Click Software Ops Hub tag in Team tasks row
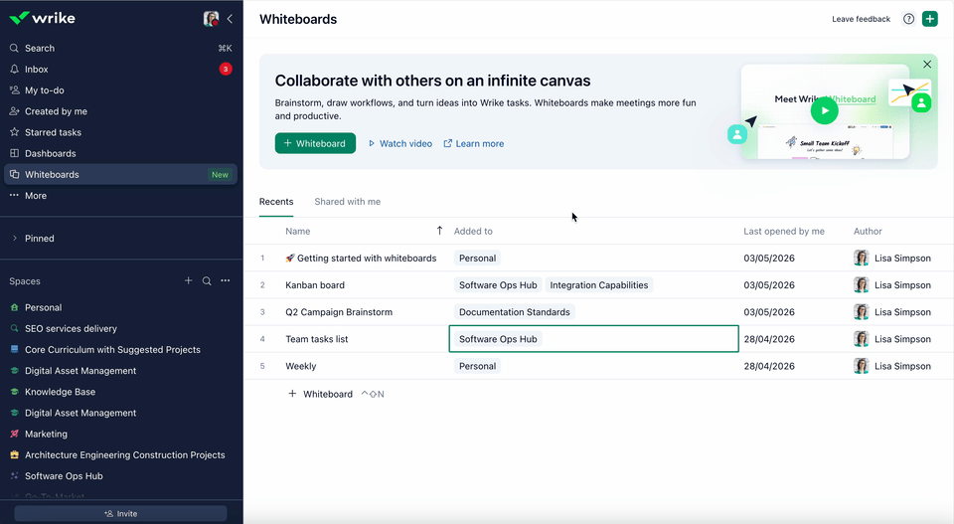Image resolution: width=954 pixels, height=524 pixels. 498,339
